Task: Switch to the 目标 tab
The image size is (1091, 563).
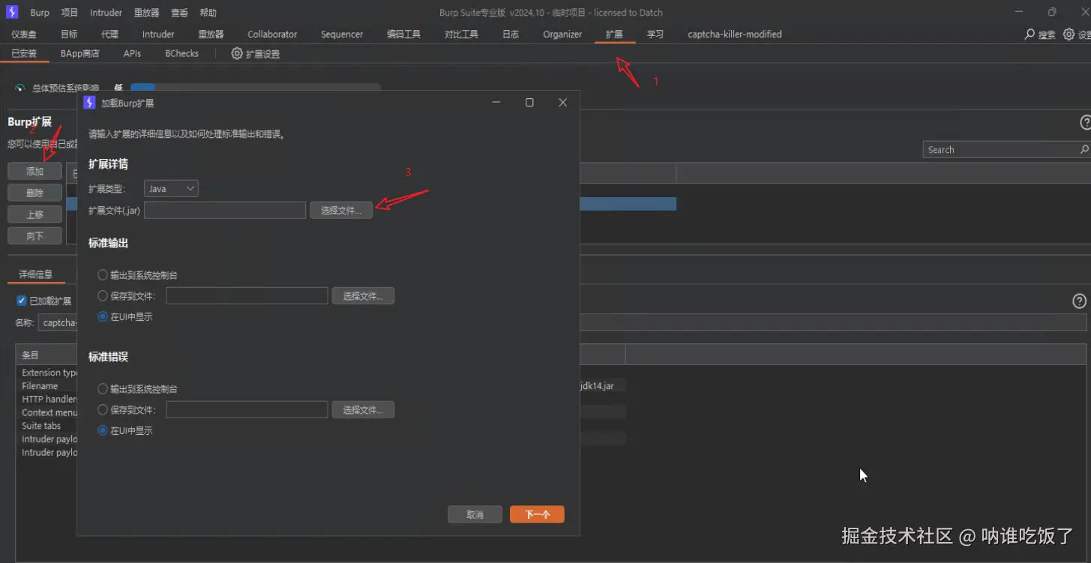Action: point(69,34)
